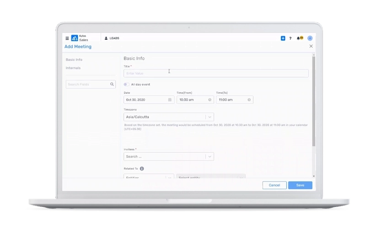Open the hamburger navigation menu
The image size is (375, 233).
[67, 38]
